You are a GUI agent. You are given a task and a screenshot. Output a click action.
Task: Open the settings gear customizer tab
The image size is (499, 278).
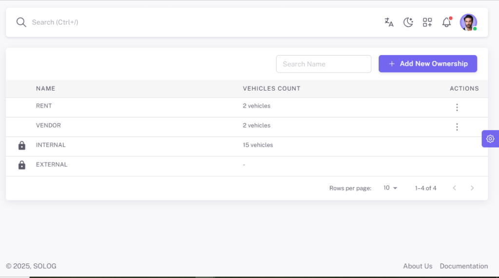pos(490,139)
